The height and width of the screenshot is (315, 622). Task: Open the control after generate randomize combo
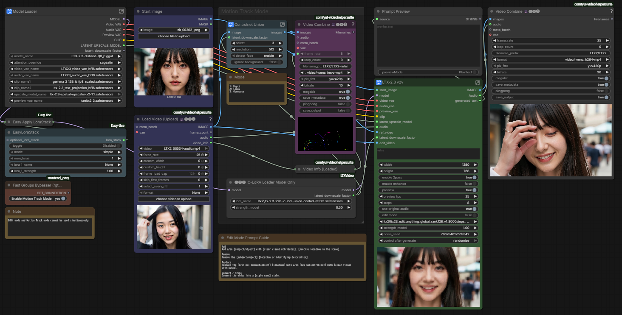pyautogui.click(x=428, y=241)
